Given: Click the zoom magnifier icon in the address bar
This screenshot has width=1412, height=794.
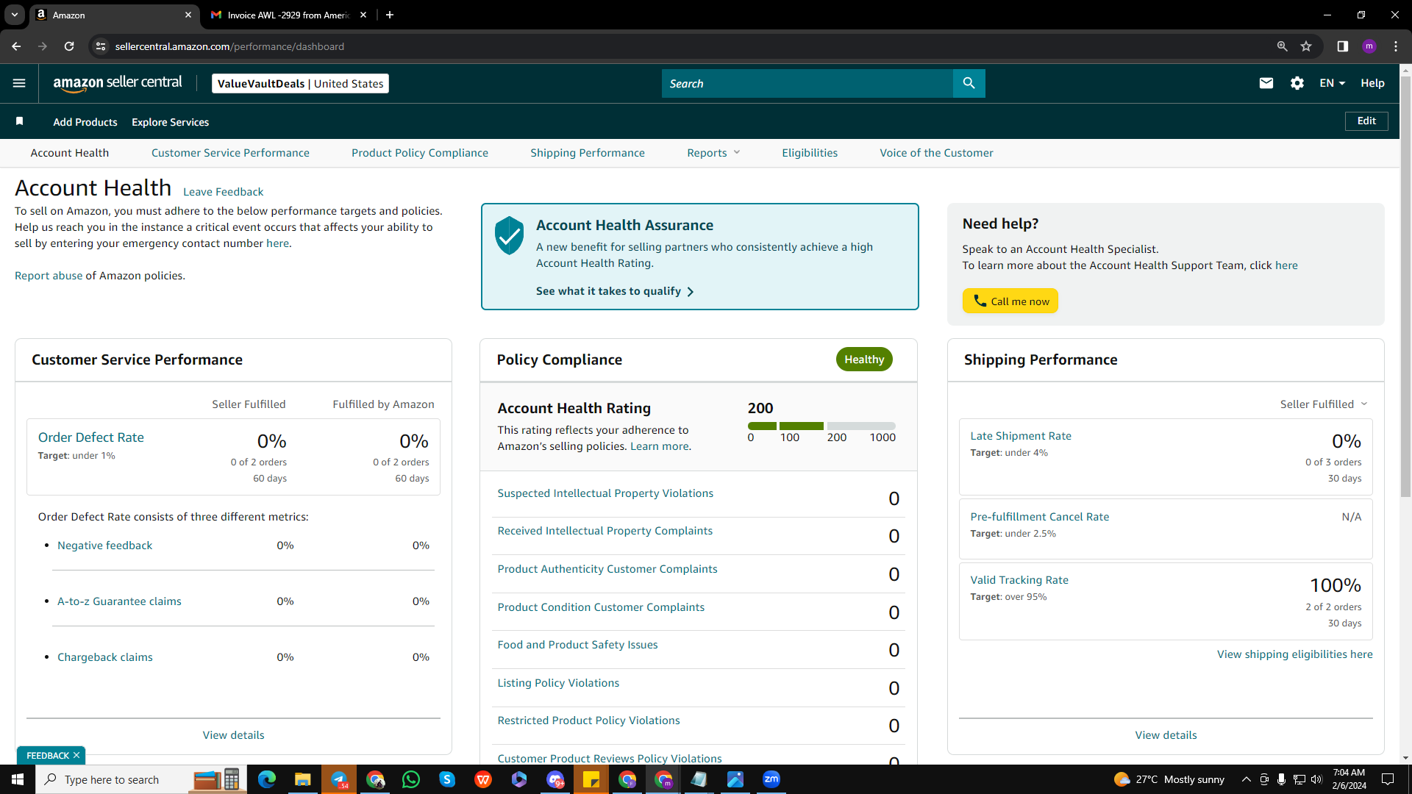Looking at the screenshot, I should (1282, 46).
